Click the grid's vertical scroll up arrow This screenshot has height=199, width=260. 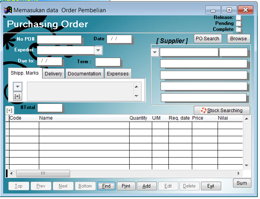click(247, 119)
